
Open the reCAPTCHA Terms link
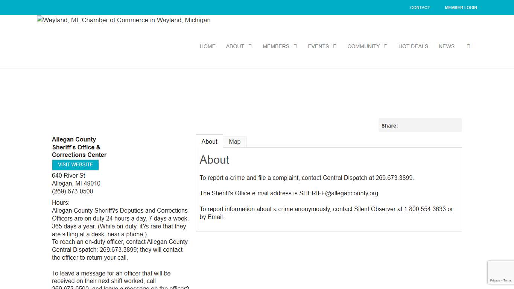pyautogui.click(x=508, y=280)
